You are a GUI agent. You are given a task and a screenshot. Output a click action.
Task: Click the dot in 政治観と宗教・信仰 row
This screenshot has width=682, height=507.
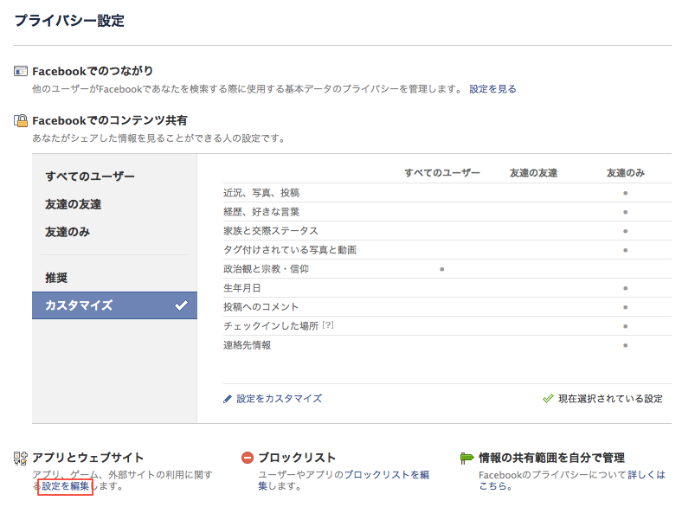(442, 269)
